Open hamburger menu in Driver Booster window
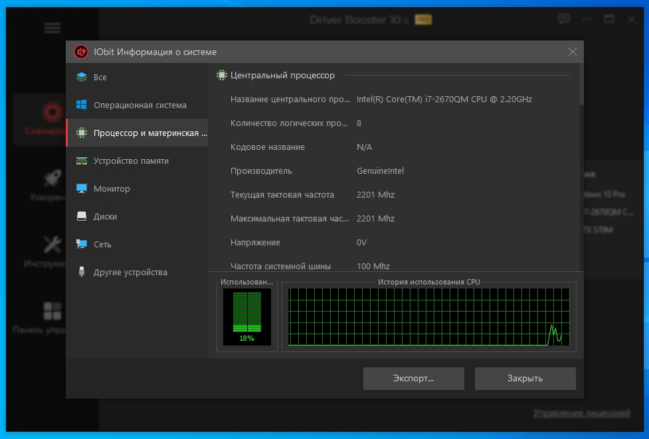 pos(52,28)
